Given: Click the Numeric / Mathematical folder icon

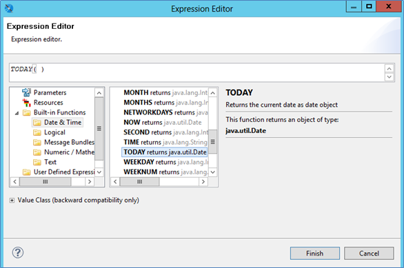Looking at the screenshot, I should click(x=37, y=152).
